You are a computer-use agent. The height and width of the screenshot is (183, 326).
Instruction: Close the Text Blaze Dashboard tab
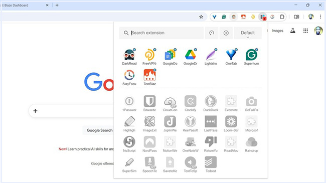(47, 5)
